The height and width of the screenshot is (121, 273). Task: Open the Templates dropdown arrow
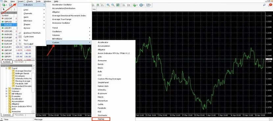point(151,5)
